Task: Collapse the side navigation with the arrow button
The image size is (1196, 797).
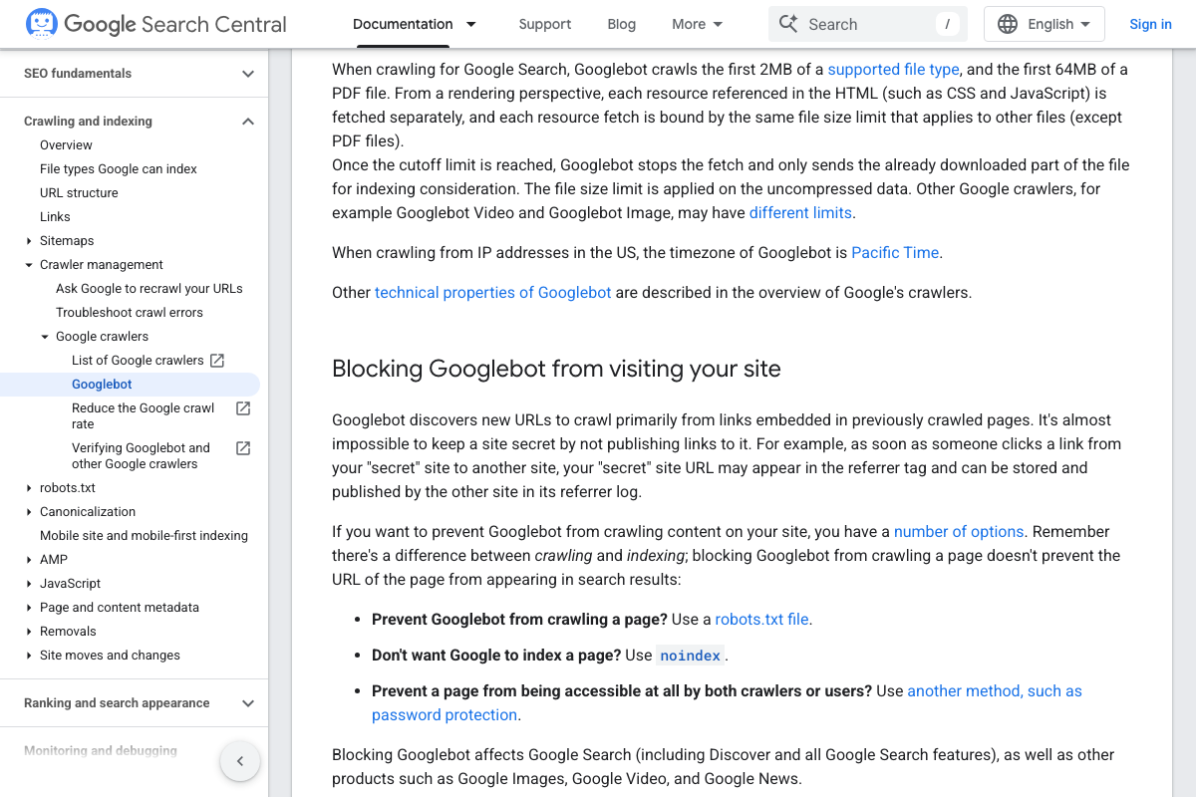Action: [x=240, y=762]
